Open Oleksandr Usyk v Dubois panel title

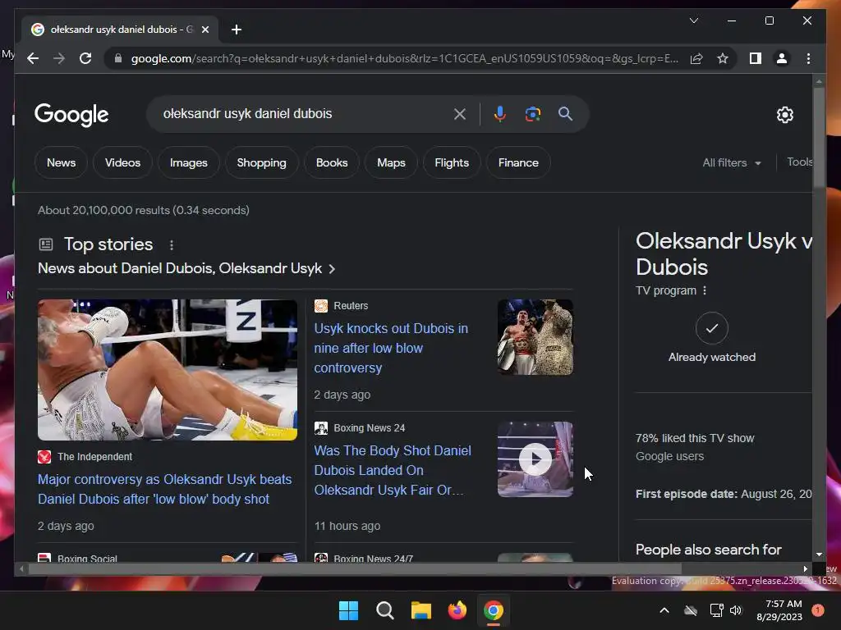[x=724, y=254]
